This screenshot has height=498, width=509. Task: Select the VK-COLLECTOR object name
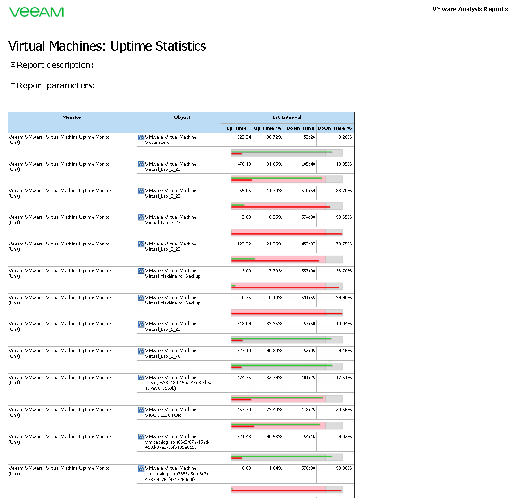(163, 415)
